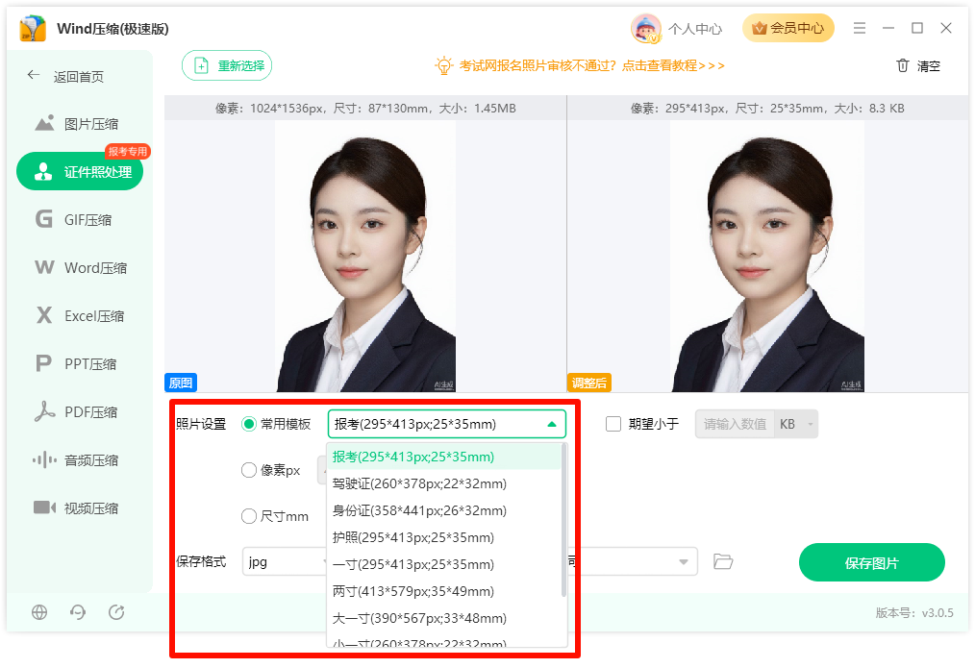Image resolution: width=975 pixels, height=668 pixels.
Task: Select the 像素px radio button
Action: pyautogui.click(x=249, y=470)
